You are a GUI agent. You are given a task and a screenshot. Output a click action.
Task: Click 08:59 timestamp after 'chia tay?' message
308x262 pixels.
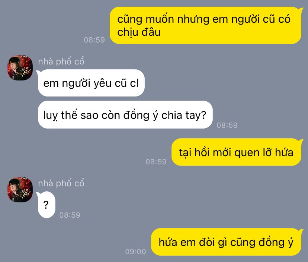click(x=227, y=125)
